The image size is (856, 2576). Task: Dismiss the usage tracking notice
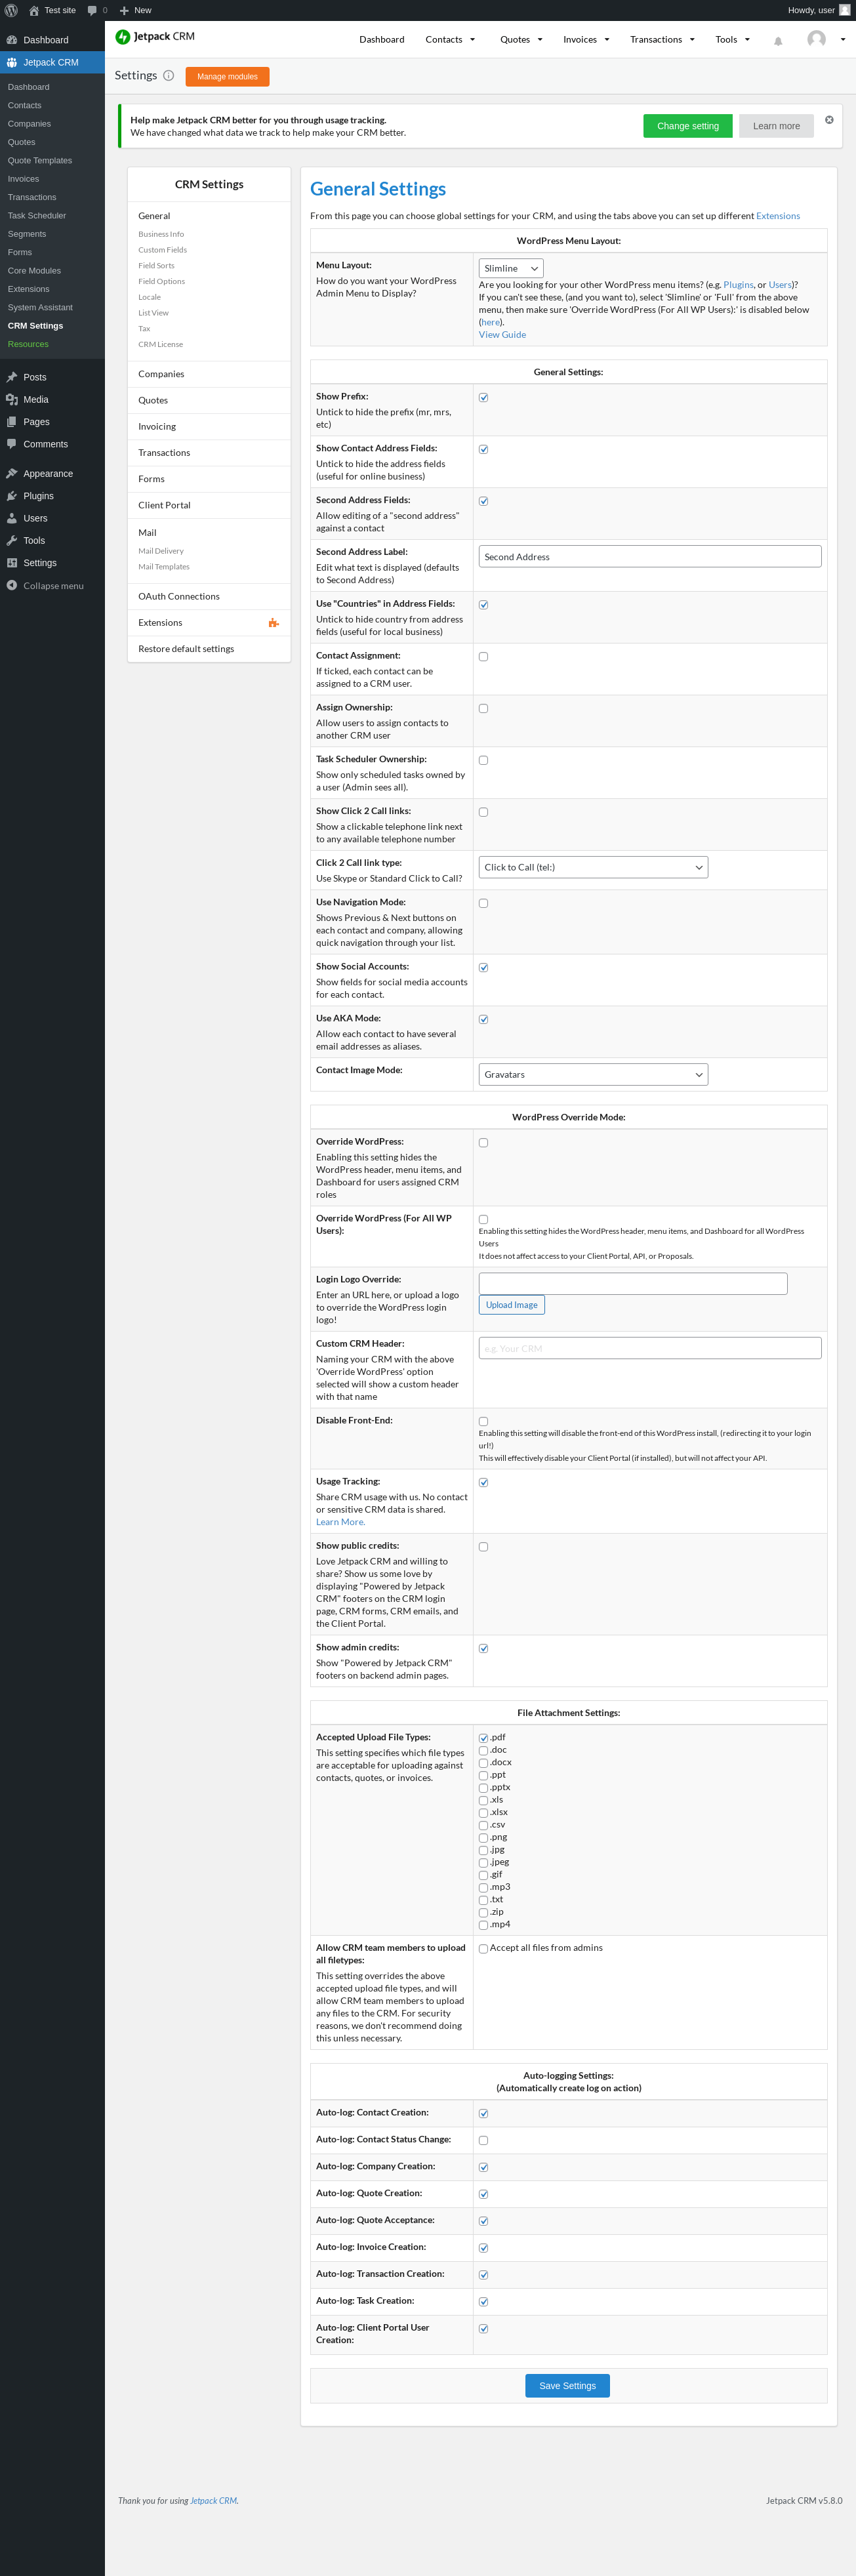[829, 120]
